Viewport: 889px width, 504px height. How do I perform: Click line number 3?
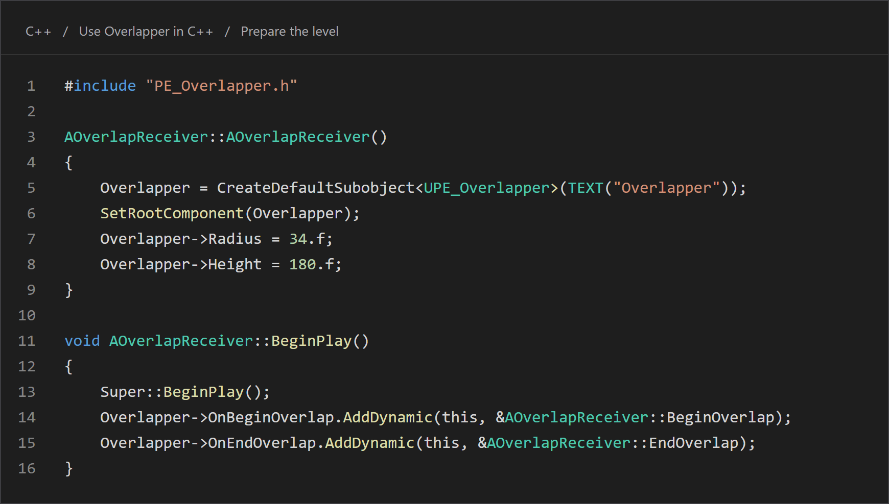[x=31, y=137]
